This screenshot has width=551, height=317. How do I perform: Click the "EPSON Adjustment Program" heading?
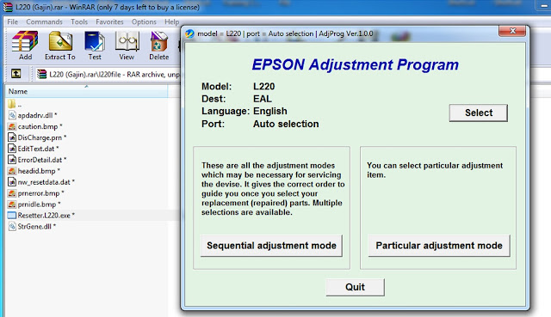[x=356, y=64]
